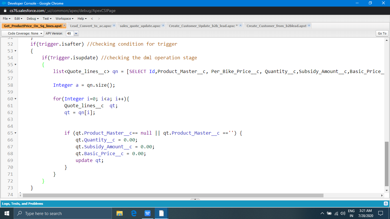Viewport: 390px width, 219px height.
Task: Click the Logs, Tests, and Problems header
Action: click(x=23, y=204)
